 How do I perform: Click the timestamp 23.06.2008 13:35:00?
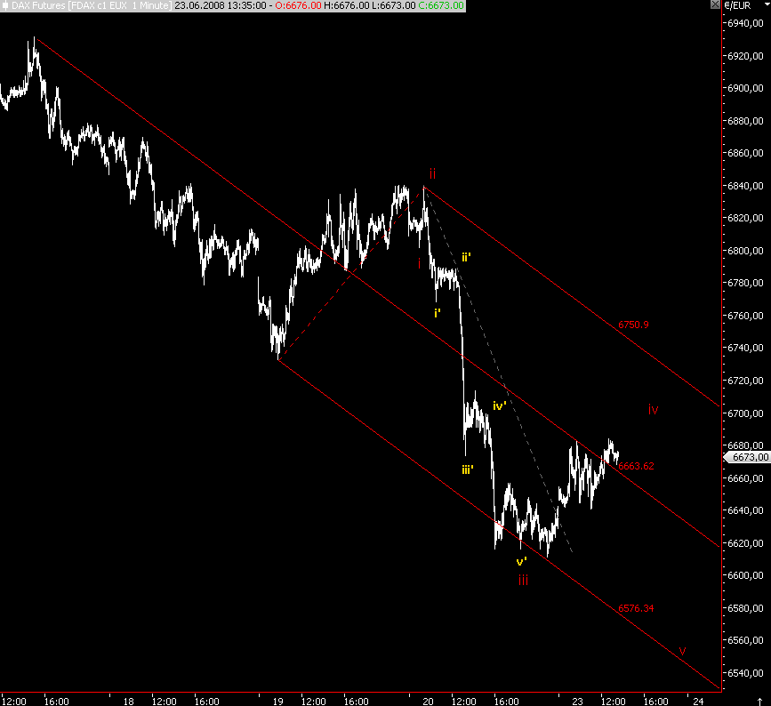pyautogui.click(x=221, y=5)
